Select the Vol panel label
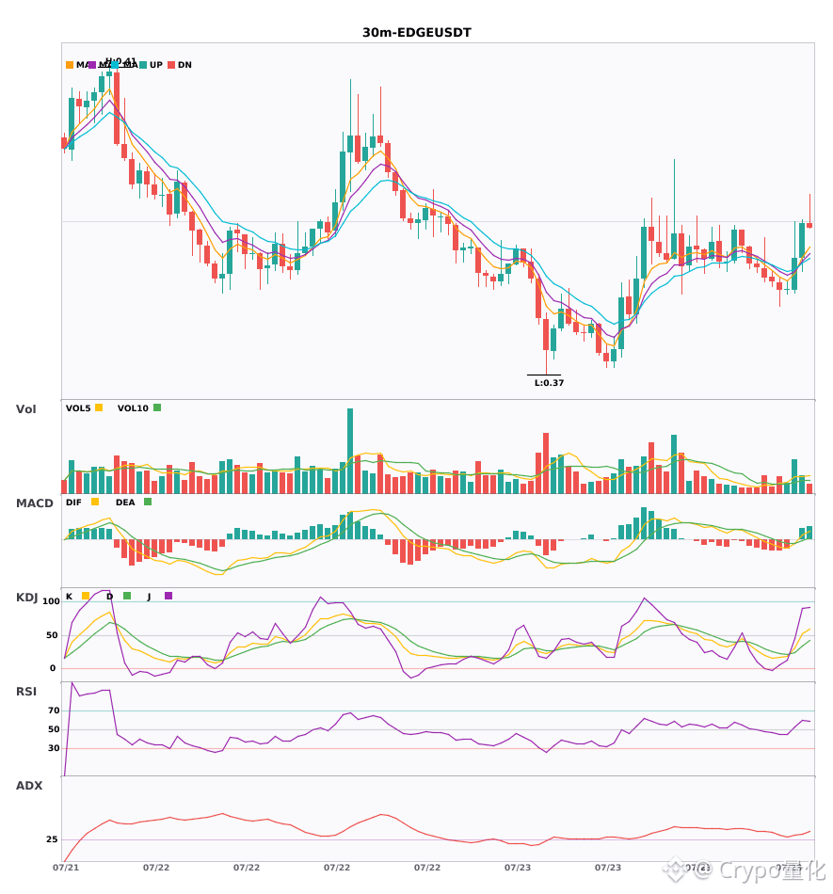The height and width of the screenshot is (894, 833). coord(26,408)
